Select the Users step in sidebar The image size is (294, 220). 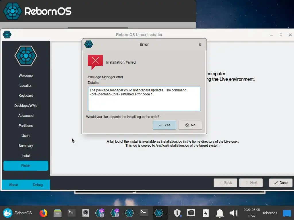26,135
